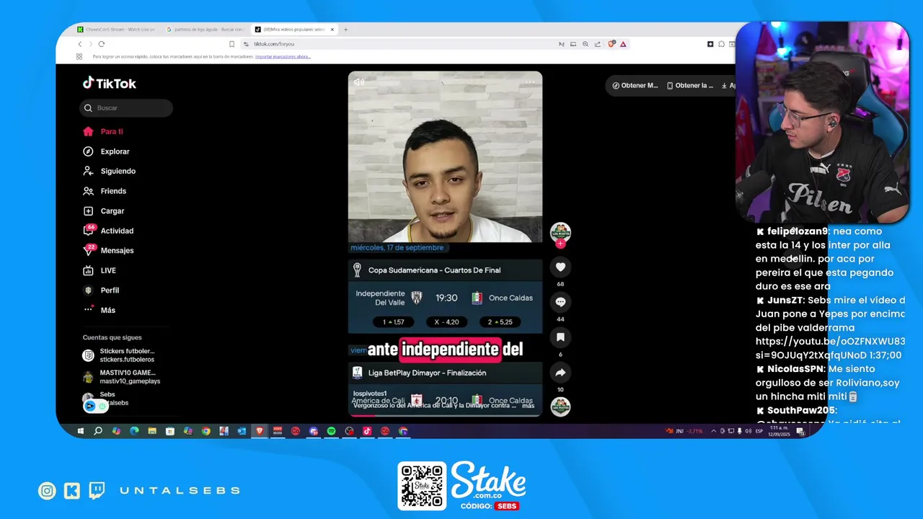Viewport: 923px width, 519px height.
Task: Open lospivotes1 username on video
Action: pyautogui.click(x=370, y=394)
